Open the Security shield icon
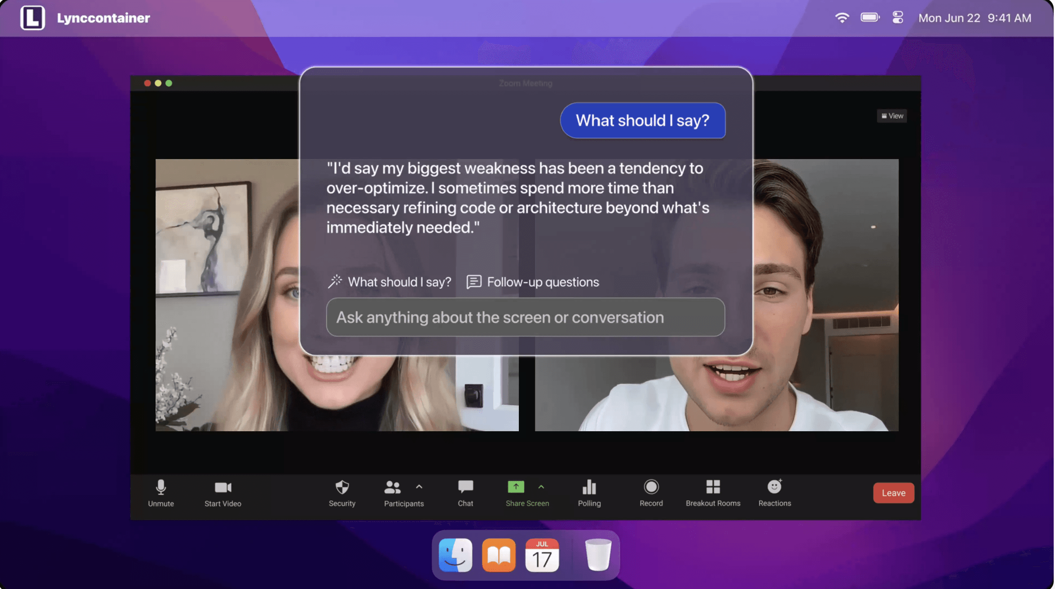1055x589 pixels. 342,492
